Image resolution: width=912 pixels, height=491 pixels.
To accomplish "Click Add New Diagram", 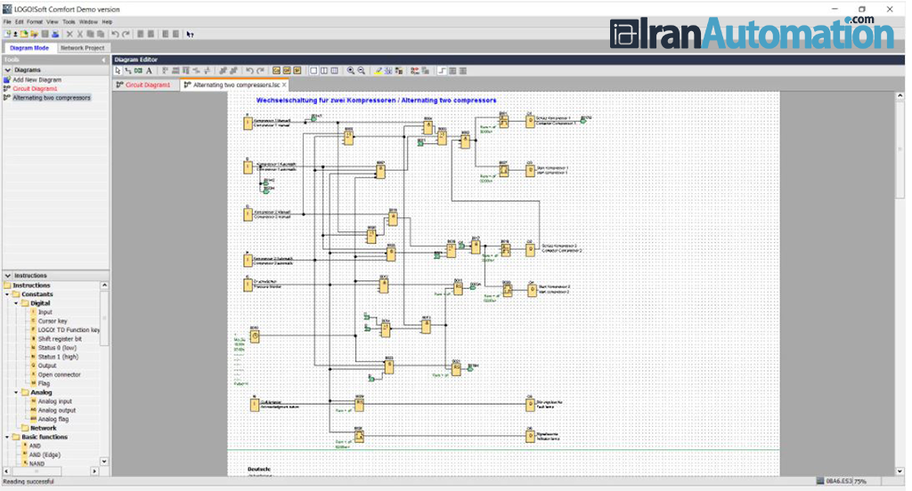I will 37,79.
